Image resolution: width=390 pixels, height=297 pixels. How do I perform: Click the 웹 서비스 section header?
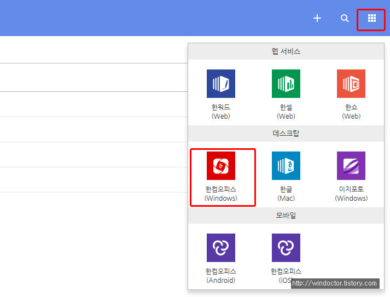(286, 51)
